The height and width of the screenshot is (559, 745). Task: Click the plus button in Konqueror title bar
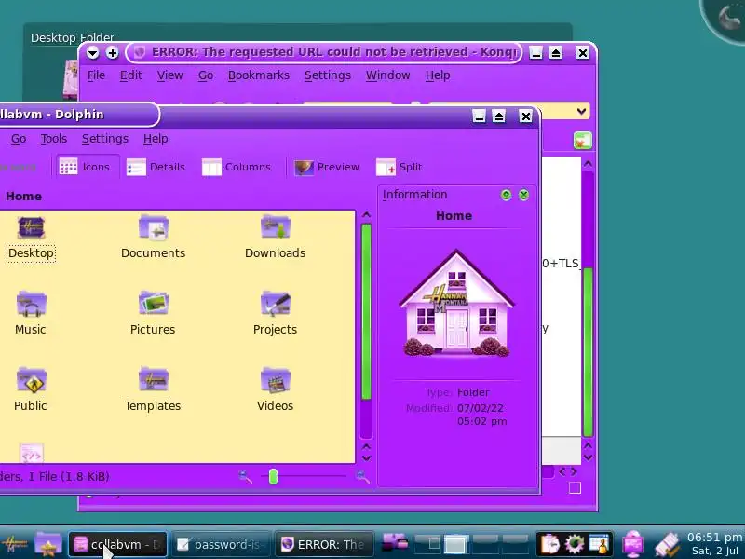[x=113, y=53]
